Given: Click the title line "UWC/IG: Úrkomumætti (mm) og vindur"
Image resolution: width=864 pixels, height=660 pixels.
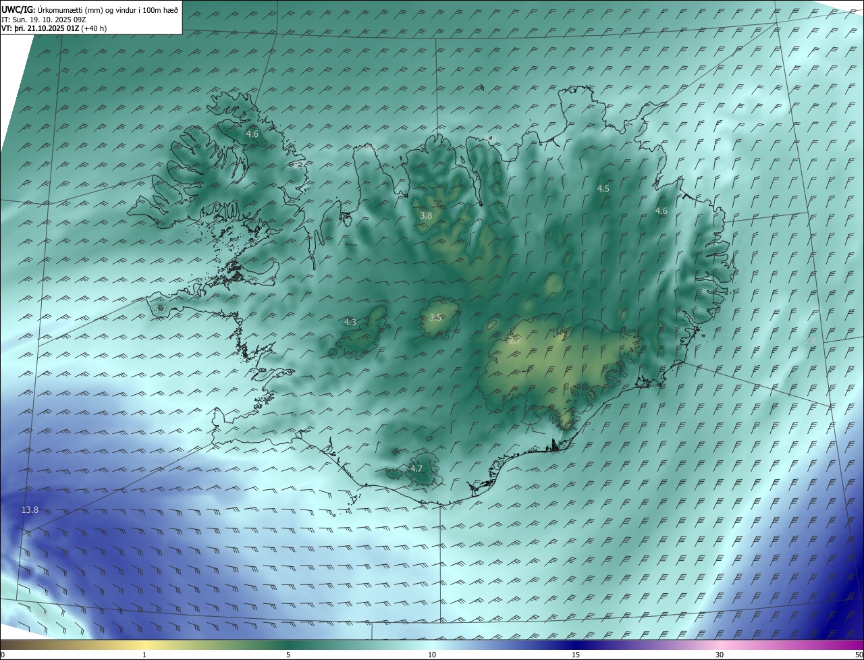Looking at the screenshot, I should click(x=90, y=10).
